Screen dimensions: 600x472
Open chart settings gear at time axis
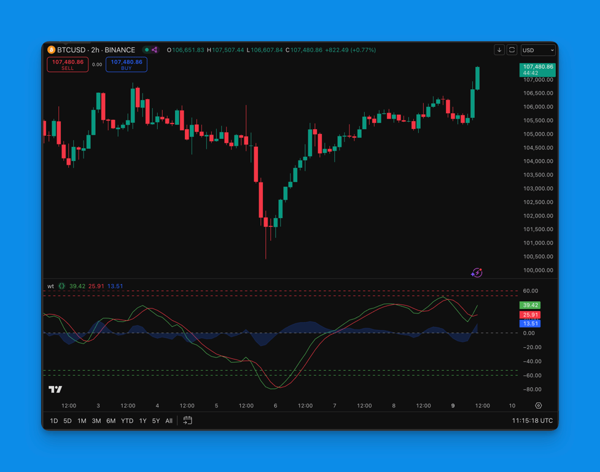[x=539, y=406]
